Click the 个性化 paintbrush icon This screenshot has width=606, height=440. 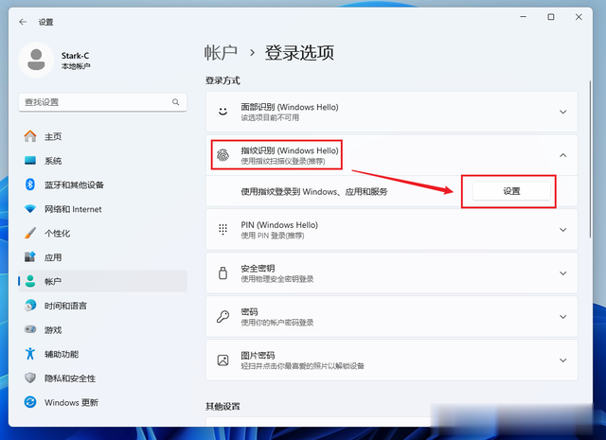click(x=30, y=233)
